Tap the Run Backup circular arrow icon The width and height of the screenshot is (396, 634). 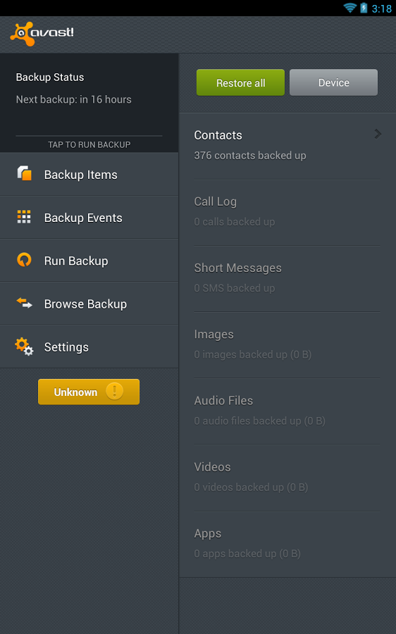[x=24, y=259]
